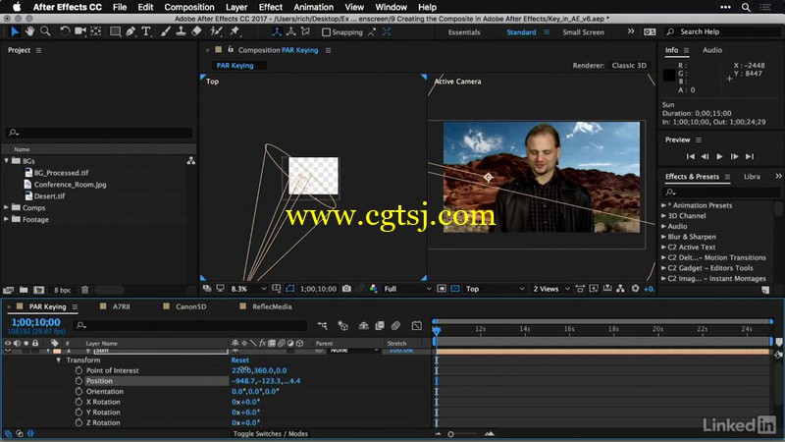This screenshot has width=785, height=442.
Task: Click the current time indicator in timeline
Action: click(x=437, y=330)
